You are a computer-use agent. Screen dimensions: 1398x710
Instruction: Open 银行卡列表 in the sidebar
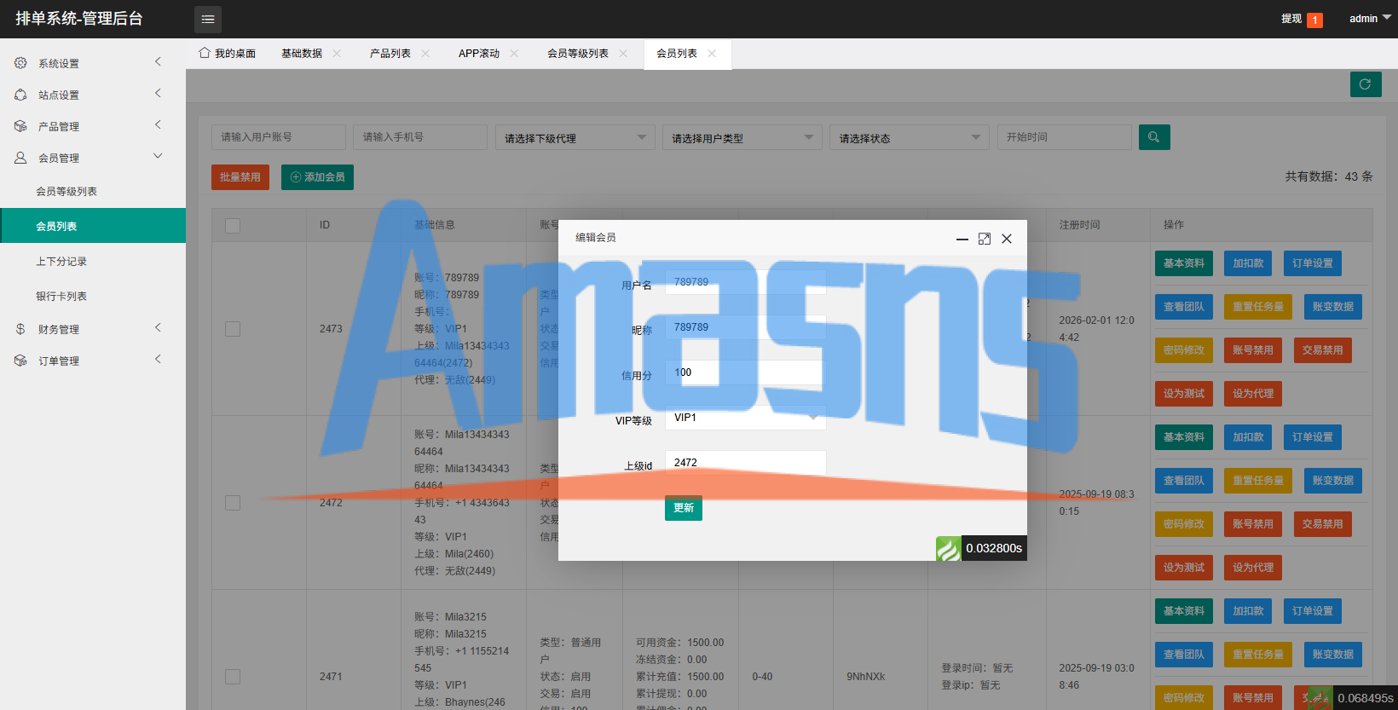tap(93, 297)
